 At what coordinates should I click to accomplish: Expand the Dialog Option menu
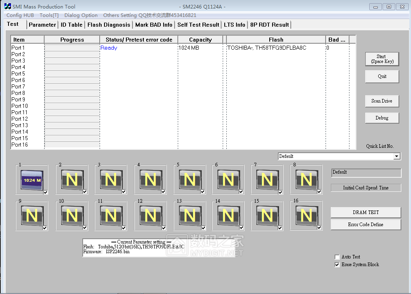[x=81, y=15]
